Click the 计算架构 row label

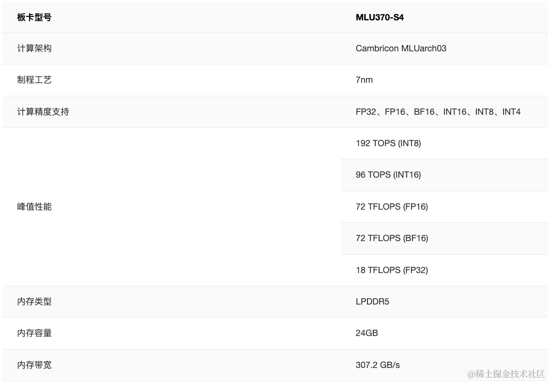click(x=34, y=48)
